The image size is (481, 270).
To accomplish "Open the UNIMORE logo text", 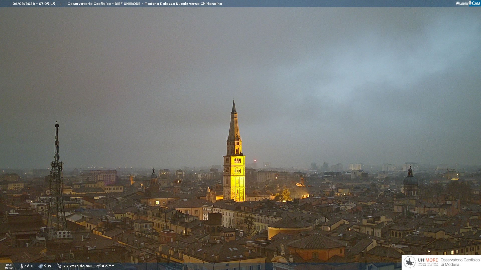I will click(428, 260).
